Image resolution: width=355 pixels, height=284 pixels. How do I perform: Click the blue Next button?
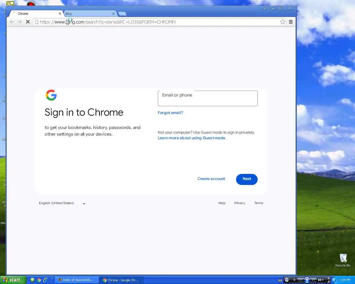pyautogui.click(x=247, y=179)
